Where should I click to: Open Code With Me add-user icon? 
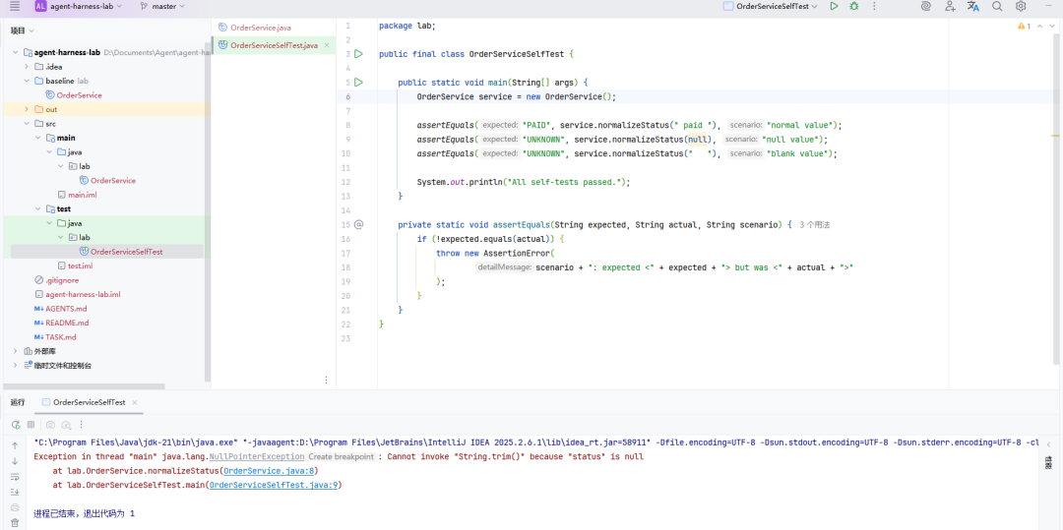950,6
